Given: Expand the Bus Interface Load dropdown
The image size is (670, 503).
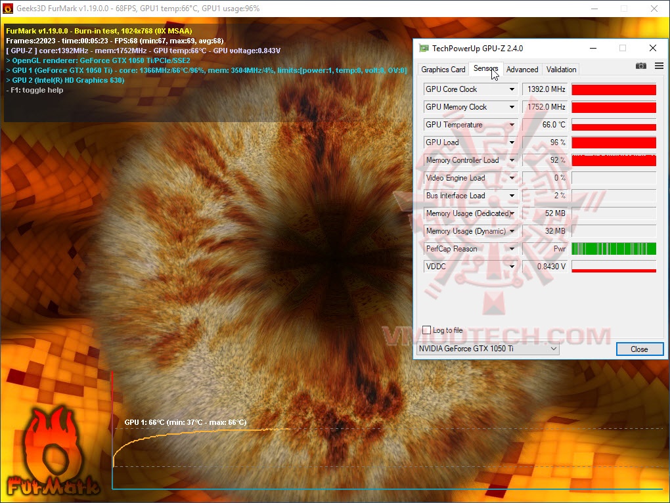Looking at the screenshot, I should [512, 196].
